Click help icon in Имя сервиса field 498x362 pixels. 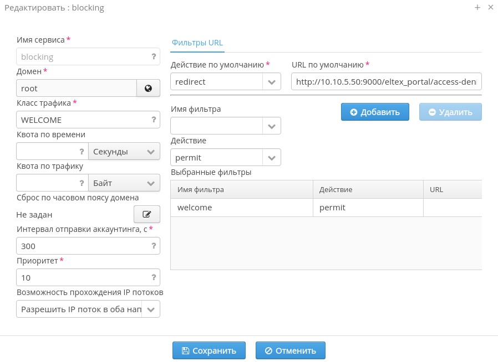coord(154,56)
